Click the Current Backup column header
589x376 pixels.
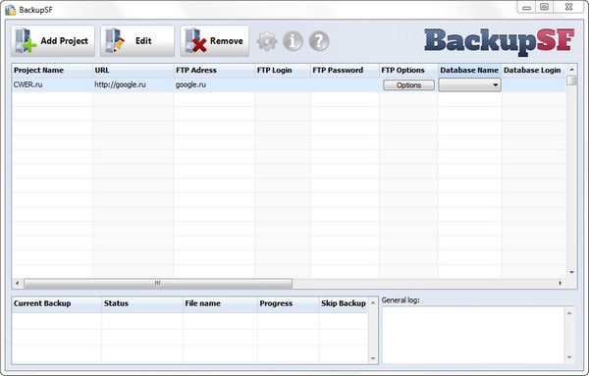coord(57,303)
